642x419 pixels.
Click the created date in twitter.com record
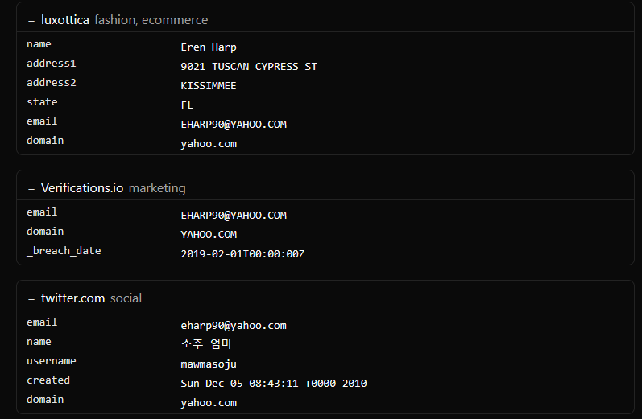pyautogui.click(x=274, y=384)
